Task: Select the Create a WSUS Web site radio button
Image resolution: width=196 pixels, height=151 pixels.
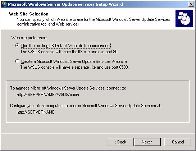Action: (x=17, y=61)
